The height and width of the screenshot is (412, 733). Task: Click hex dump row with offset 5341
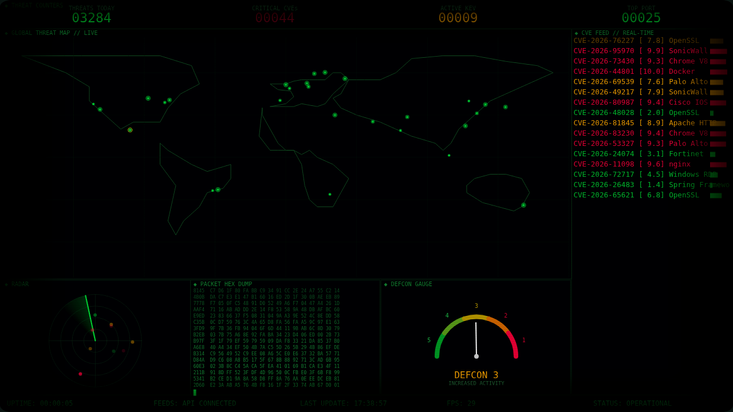pyautogui.click(x=266, y=379)
